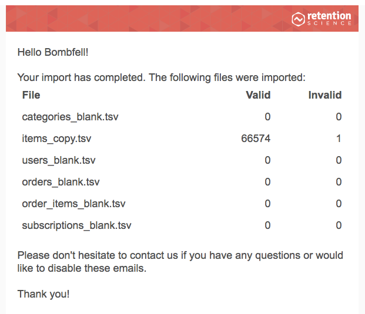Click invalid count for subscriptions_blank.tsv
Image resolution: width=365 pixels, height=314 pixels.
[x=339, y=225]
